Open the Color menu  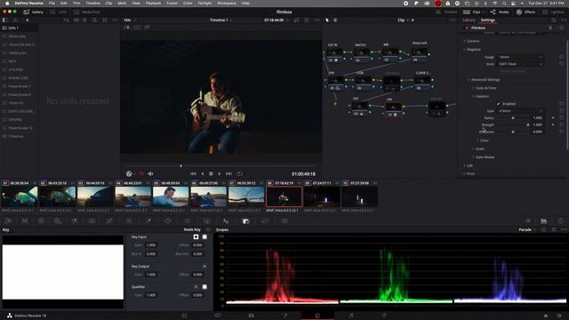[188, 4]
